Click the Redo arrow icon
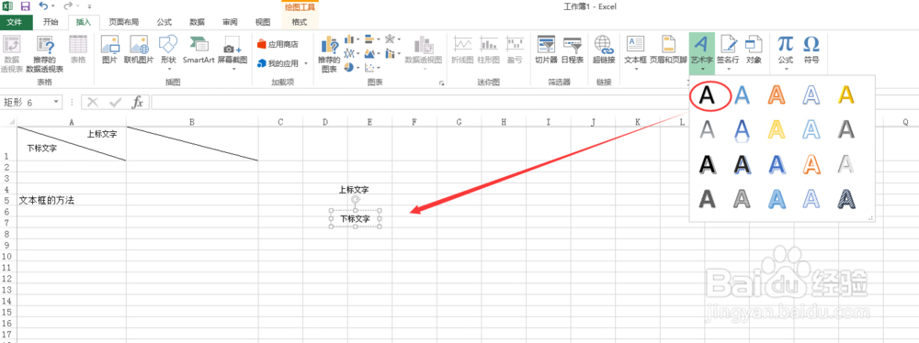 click(x=68, y=6)
